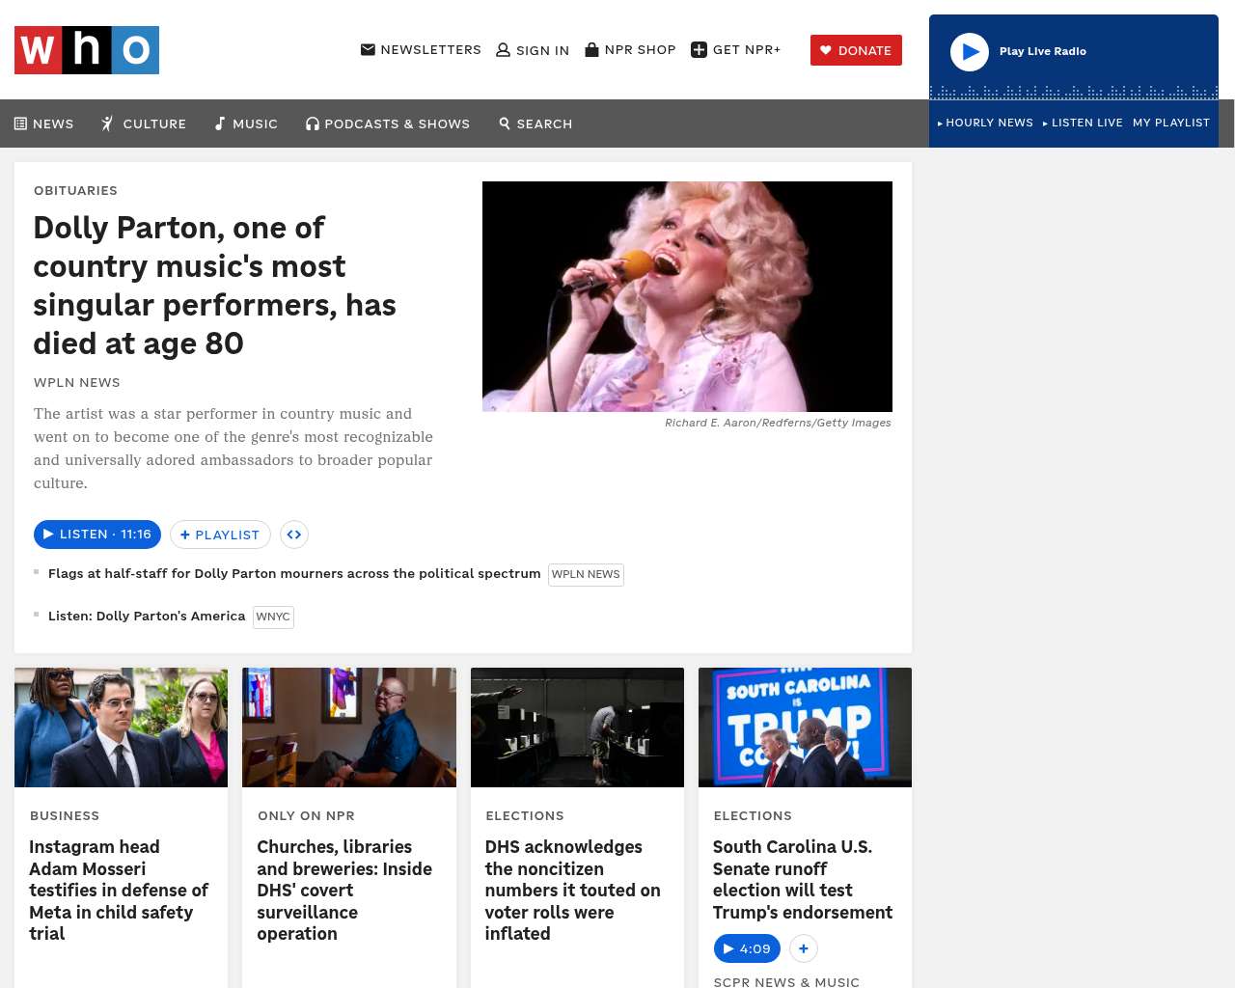The image size is (1235, 988).
Task: Click the red Donate button
Action: point(856,50)
